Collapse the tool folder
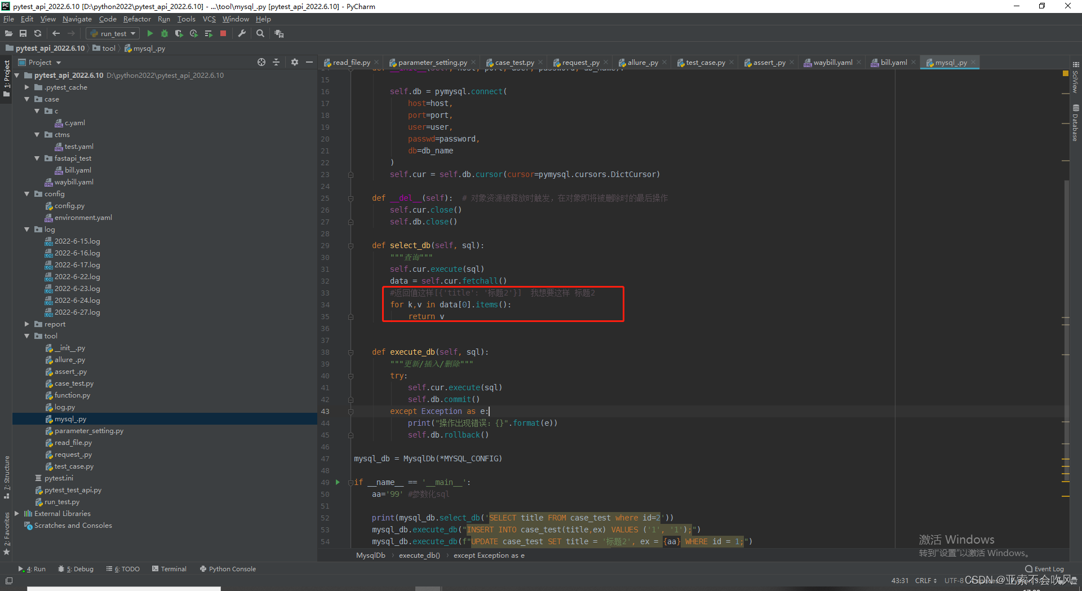This screenshot has height=591, width=1082. 27,336
